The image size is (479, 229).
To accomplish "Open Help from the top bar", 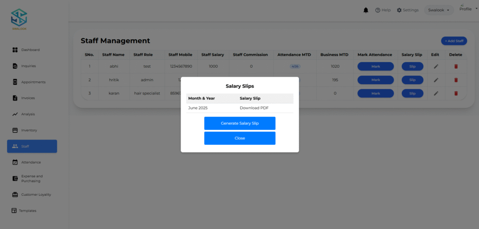I will point(383,10).
